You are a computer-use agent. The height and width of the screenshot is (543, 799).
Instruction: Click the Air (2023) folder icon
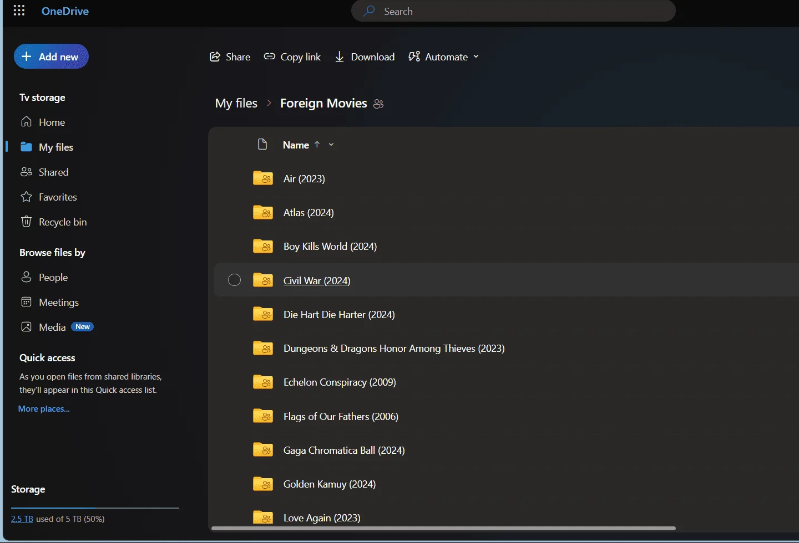click(263, 178)
